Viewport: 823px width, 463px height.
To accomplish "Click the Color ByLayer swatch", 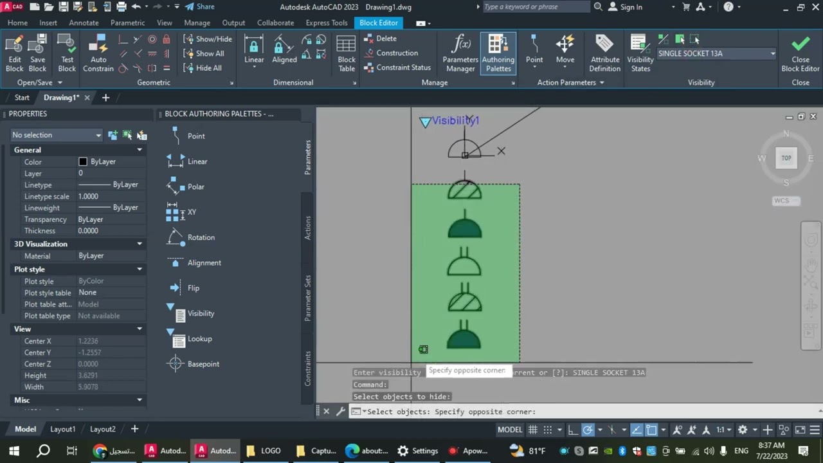I will click(83, 162).
